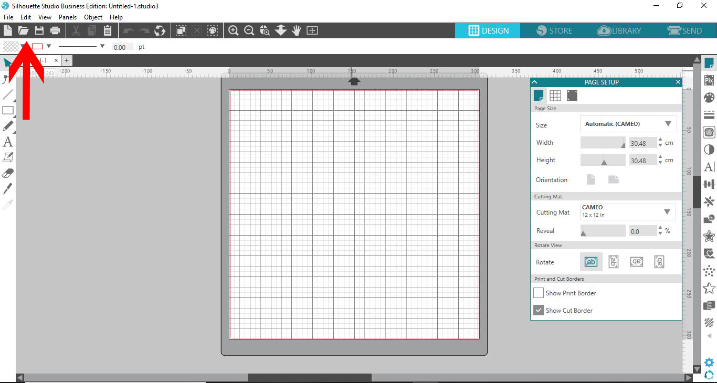The width and height of the screenshot is (717, 383).
Task: Go to the LIBRARY tab
Action: [619, 30]
